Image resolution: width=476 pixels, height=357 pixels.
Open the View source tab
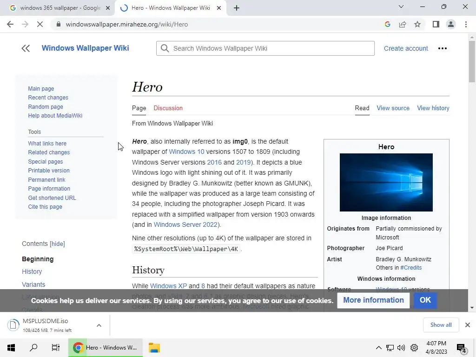pos(393,108)
